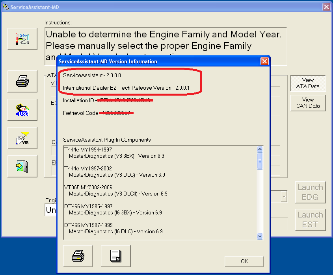Click MasterDiagnostics (V8 DLCII) - Version 6.9 line
333x275 pixels.
(118, 194)
